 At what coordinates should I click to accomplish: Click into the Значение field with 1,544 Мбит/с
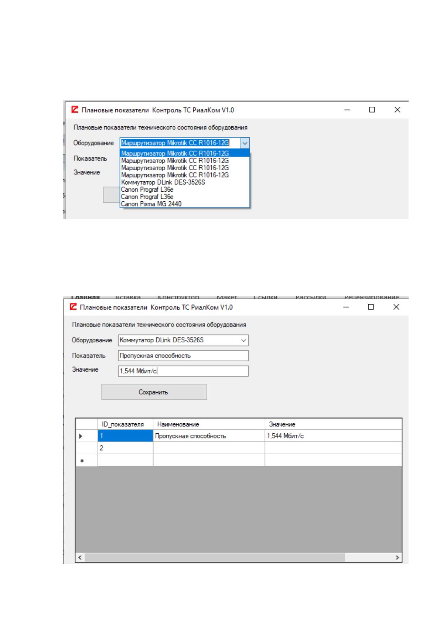coord(183,371)
